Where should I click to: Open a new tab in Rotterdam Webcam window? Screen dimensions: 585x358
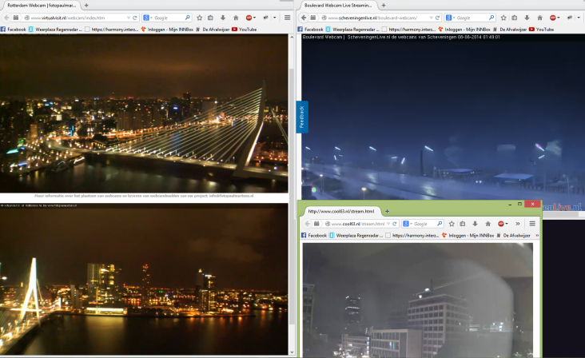click(x=86, y=6)
